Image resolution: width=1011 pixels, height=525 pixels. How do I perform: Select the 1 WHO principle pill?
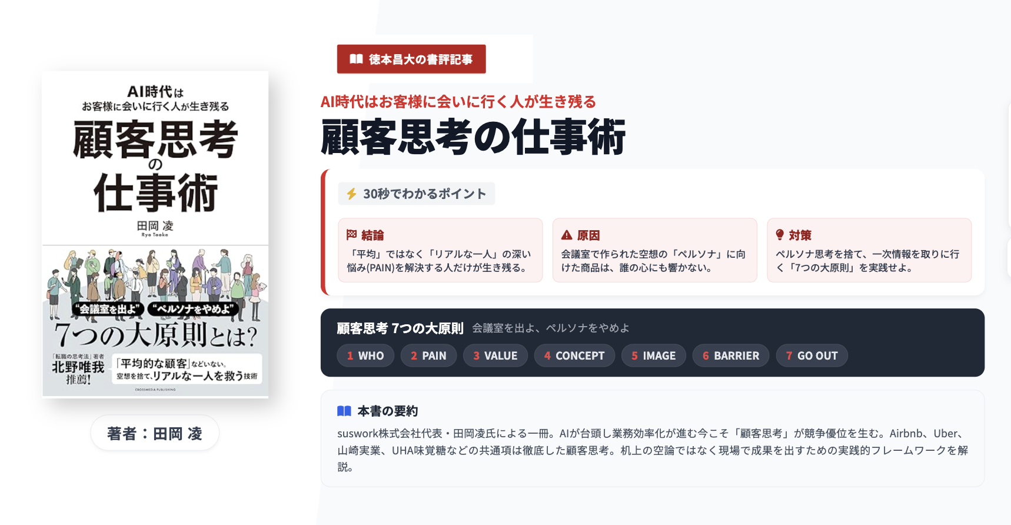pyautogui.click(x=365, y=355)
